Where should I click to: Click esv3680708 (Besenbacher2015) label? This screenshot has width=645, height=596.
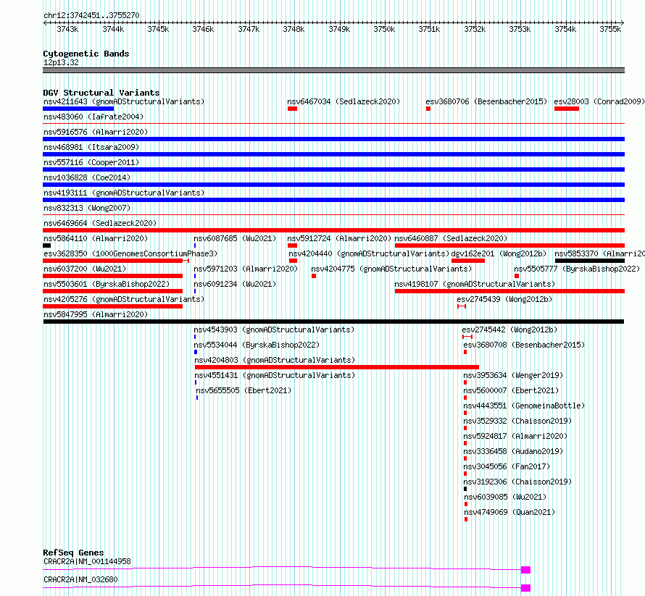tap(524, 345)
